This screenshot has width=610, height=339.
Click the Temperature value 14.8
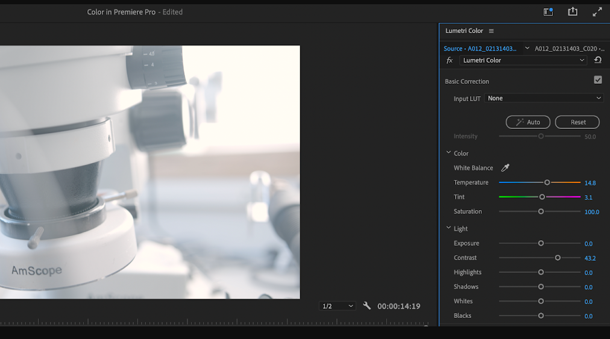590,182
